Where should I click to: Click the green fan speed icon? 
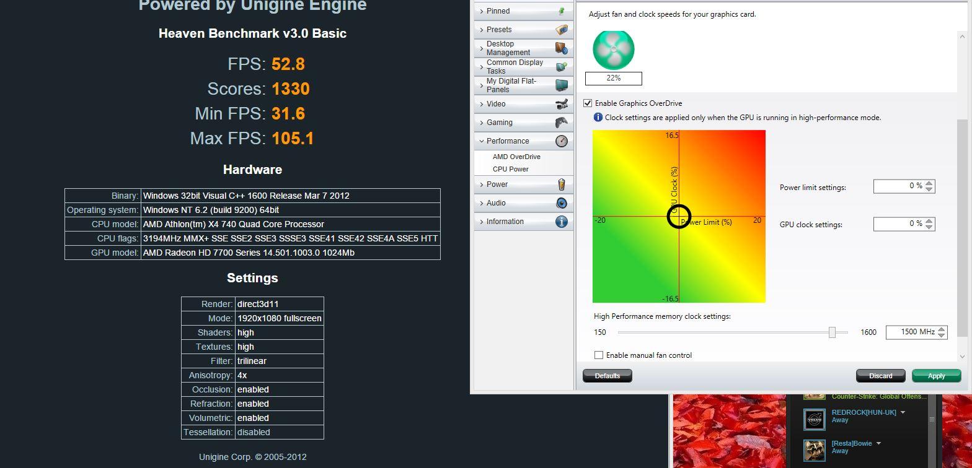coord(614,49)
